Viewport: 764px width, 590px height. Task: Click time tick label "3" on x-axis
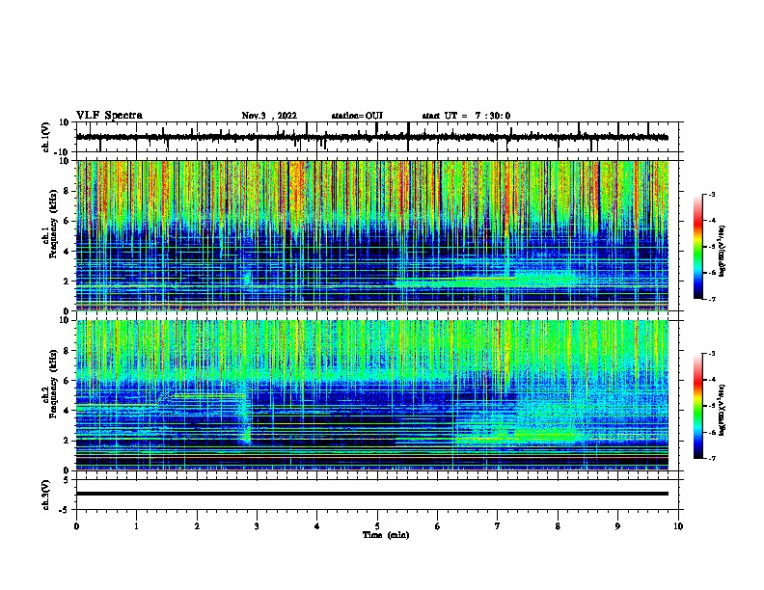pyautogui.click(x=257, y=526)
